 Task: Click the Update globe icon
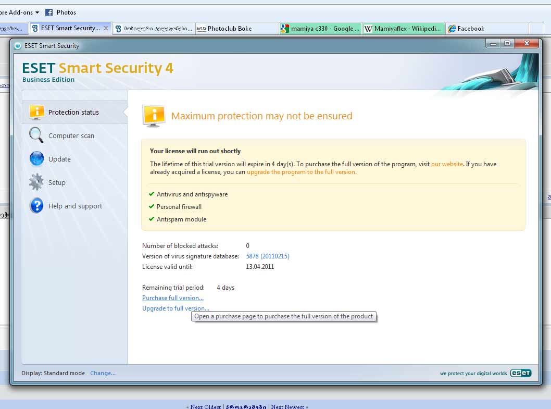click(x=36, y=159)
